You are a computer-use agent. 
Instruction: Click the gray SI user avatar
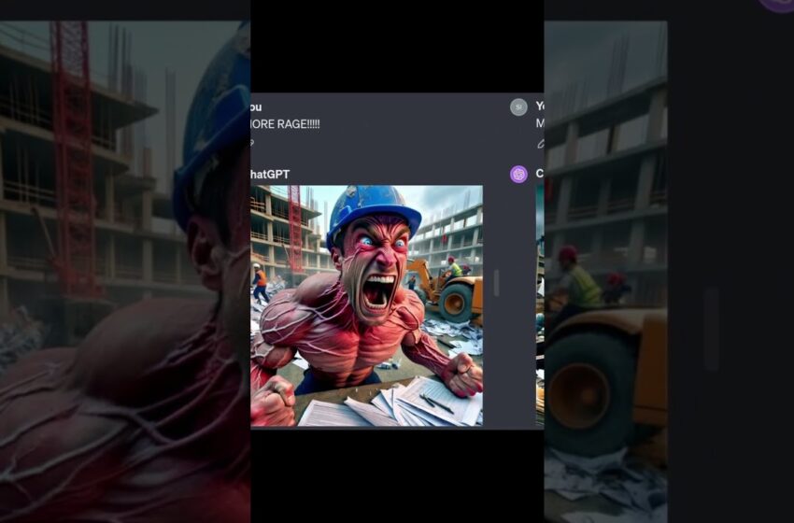point(518,107)
